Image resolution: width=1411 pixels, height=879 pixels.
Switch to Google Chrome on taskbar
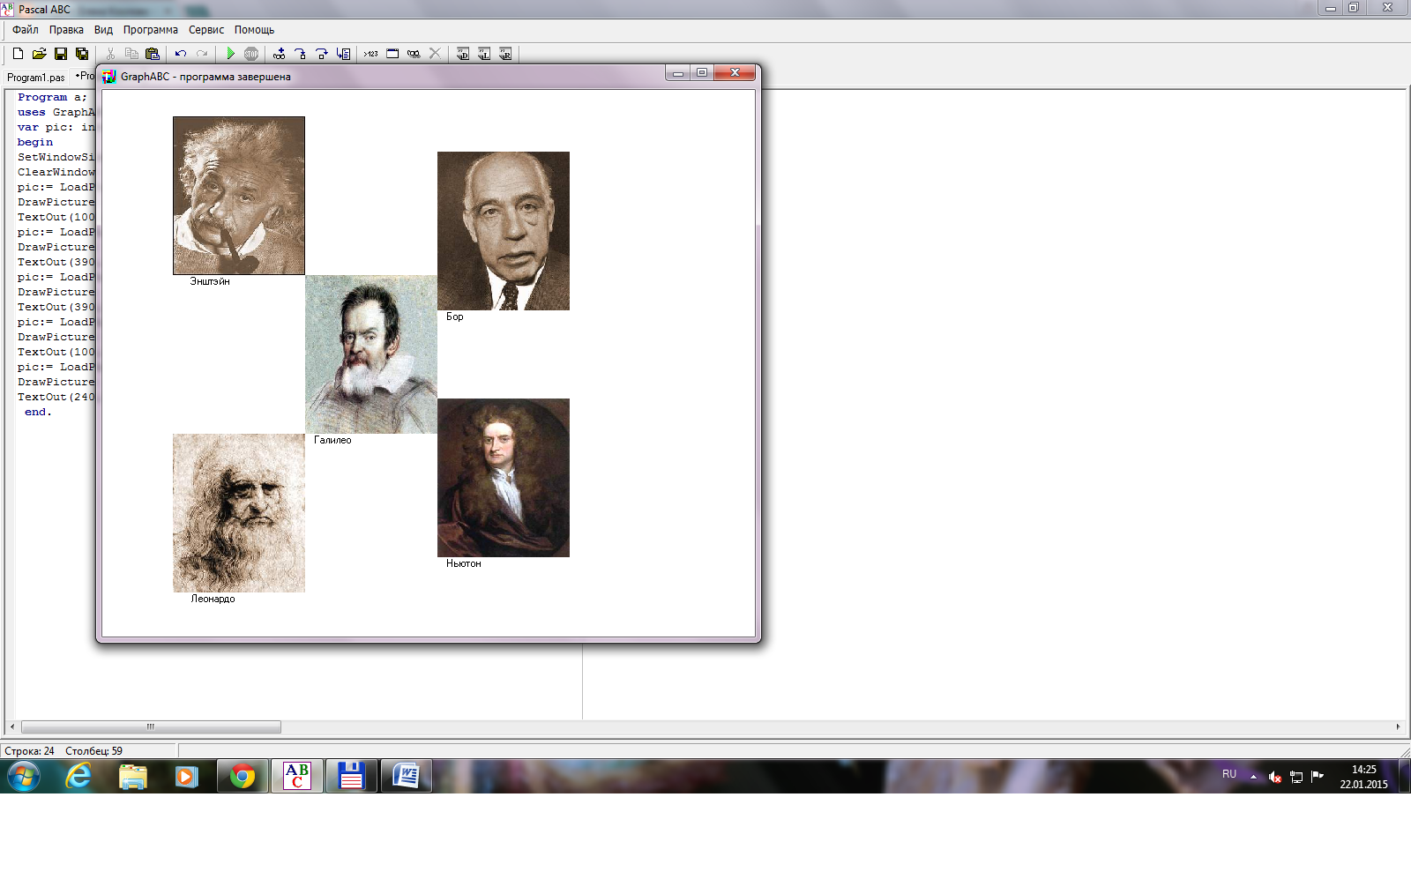243,777
